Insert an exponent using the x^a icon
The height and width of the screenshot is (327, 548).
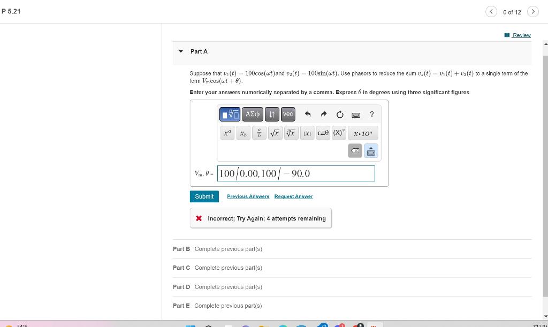click(227, 133)
